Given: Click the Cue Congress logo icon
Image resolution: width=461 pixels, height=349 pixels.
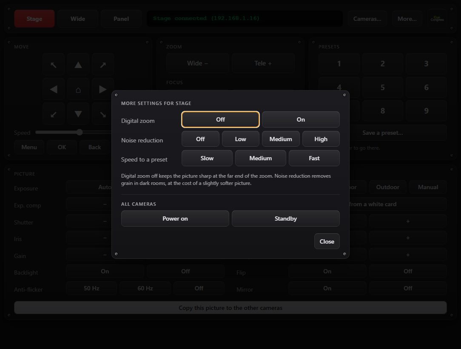Looking at the screenshot, I should pyautogui.click(x=437, y=19).
